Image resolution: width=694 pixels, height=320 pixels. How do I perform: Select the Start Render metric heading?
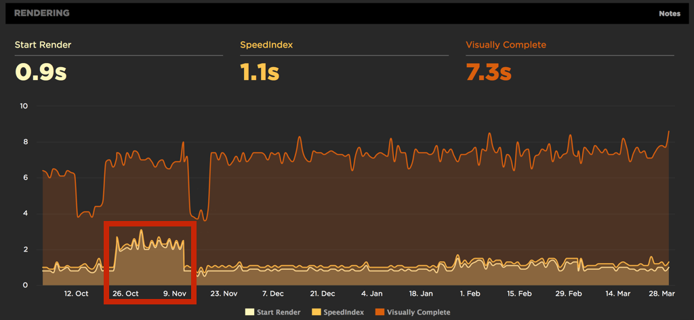(43, 45)
